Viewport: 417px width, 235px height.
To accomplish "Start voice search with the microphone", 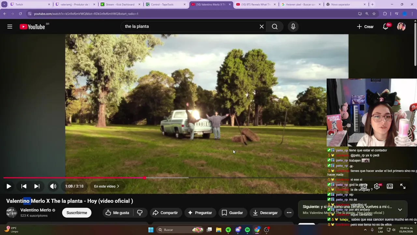I will [293, 27].
